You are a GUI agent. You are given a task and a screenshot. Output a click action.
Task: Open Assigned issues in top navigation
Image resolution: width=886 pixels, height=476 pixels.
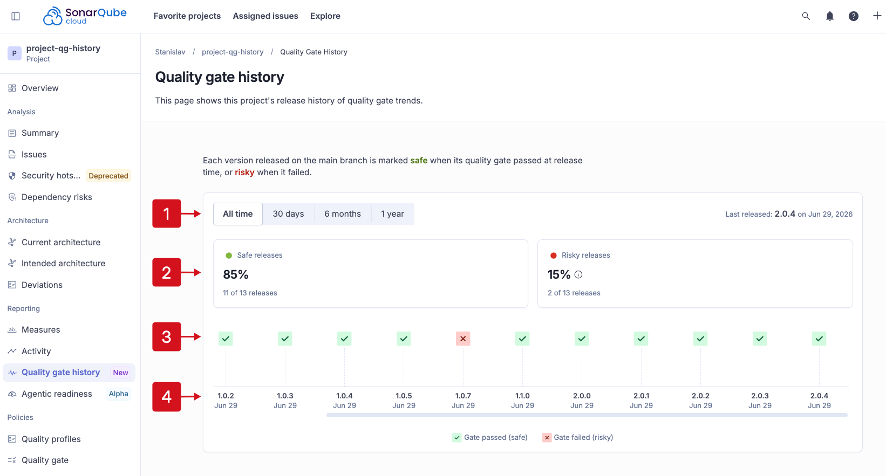pos(265,16)
